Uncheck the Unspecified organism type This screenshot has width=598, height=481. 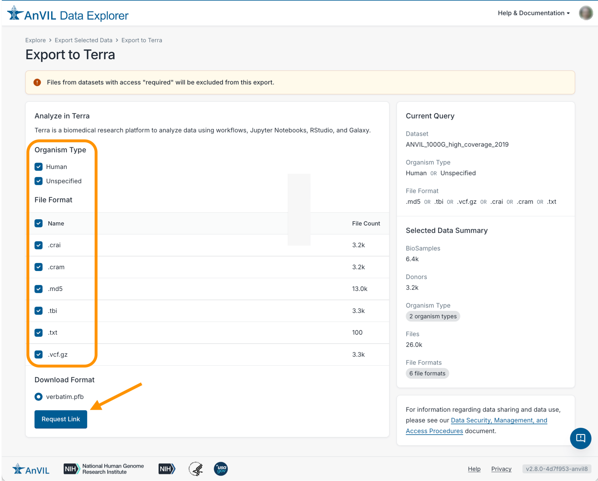(39, 181)
